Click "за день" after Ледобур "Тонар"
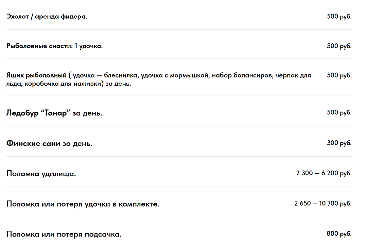 tap(87, 113)
